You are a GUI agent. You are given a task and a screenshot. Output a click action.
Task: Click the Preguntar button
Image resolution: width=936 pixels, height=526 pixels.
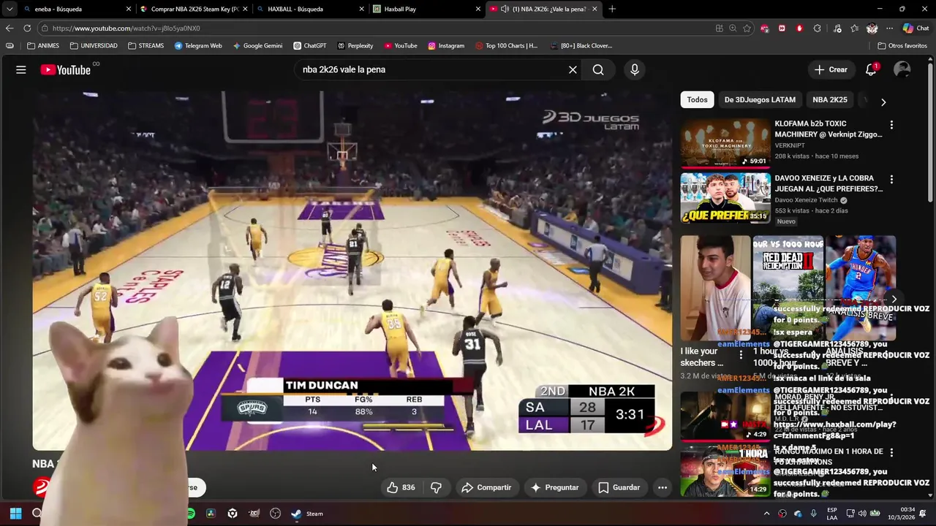point(554,487)
